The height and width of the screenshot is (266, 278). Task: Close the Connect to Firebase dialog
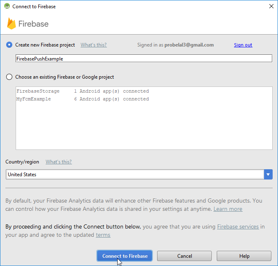[271, 6]
